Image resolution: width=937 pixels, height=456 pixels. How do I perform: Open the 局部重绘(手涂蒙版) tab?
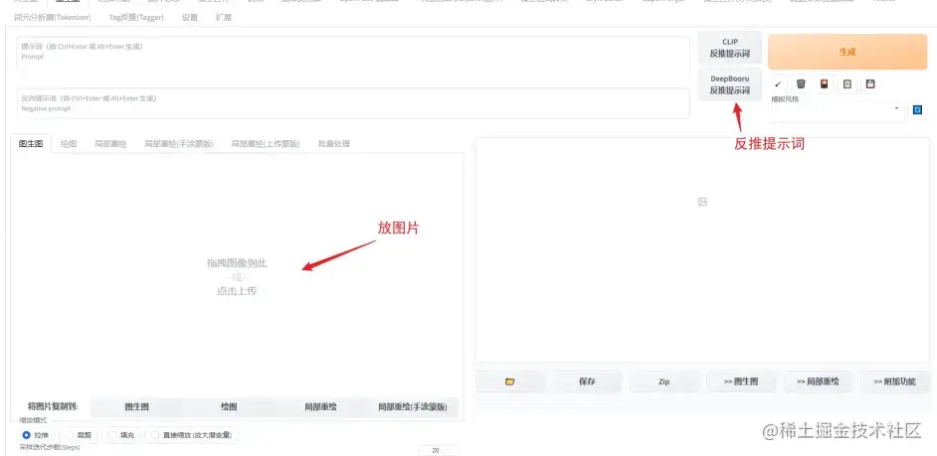pos(179,144)
